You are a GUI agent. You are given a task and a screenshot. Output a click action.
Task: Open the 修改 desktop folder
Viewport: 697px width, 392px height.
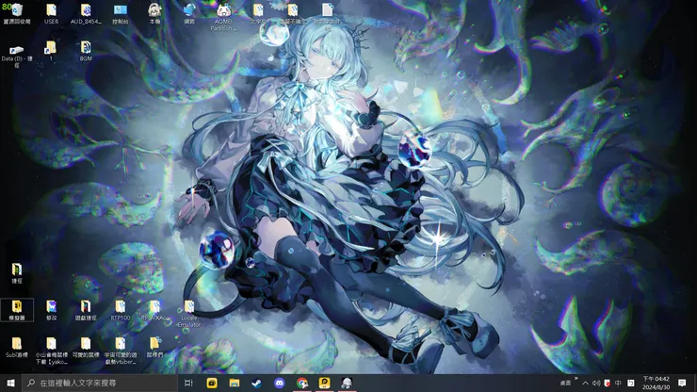click(51, 310)
